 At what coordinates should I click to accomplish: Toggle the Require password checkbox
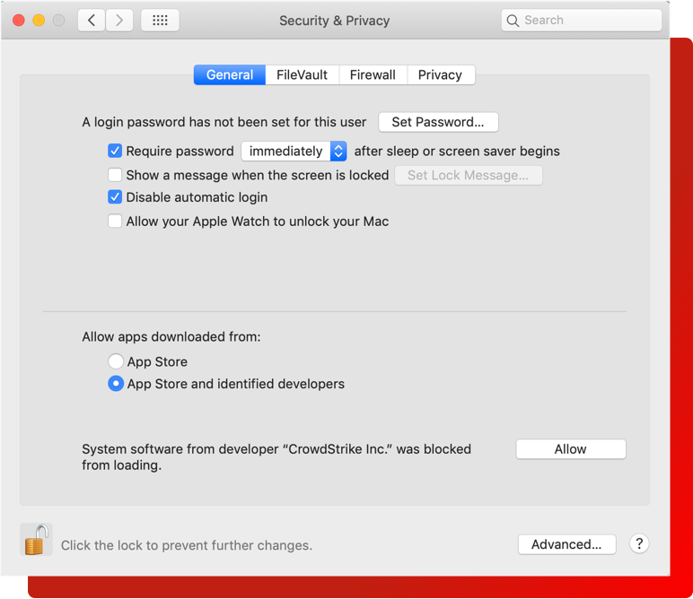click(x=115, y=151)
